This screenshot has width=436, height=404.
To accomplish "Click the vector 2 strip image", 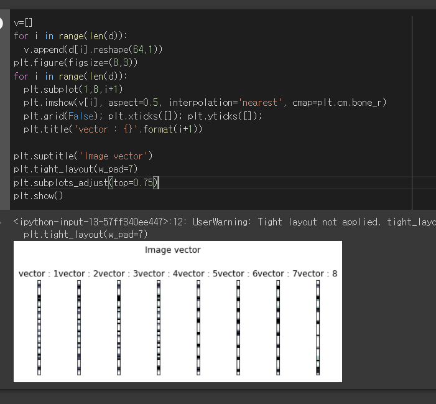I will pos(79,327).
